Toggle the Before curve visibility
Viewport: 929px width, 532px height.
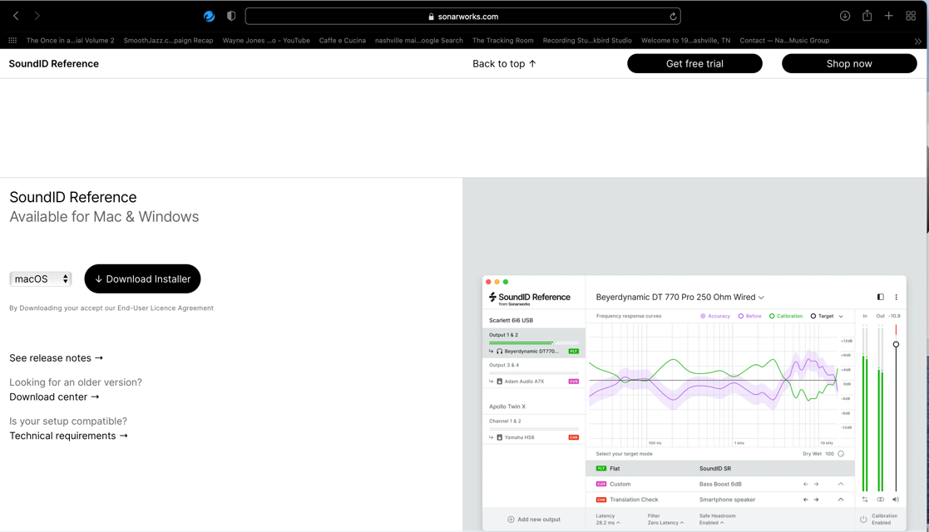tap(749, 316)
